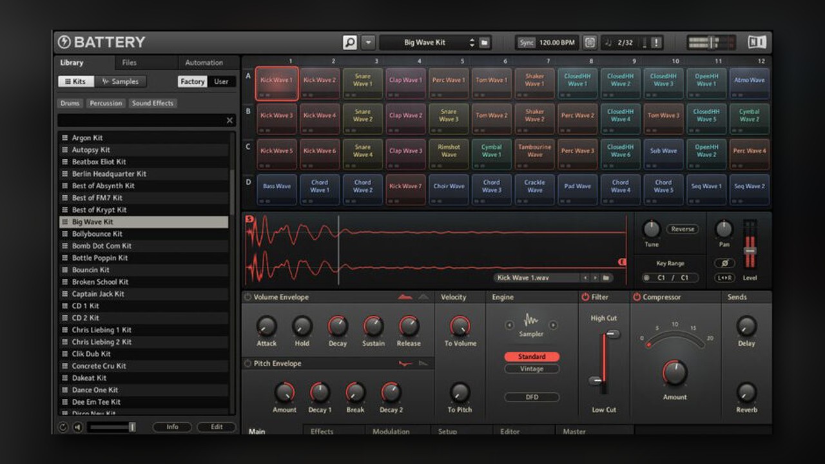Click the Info button
The width and height of the screenshot is (825, 464).
pyautogui.click(x=172, y=427)
